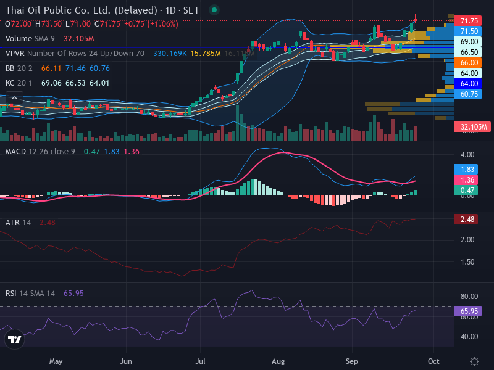494x370 pixels.
Task: Open the TradingView logo
Action: pyautogui.click(x=14, y=339)
